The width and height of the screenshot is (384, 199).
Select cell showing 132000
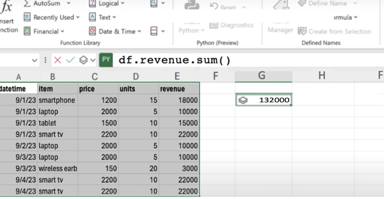264,100
